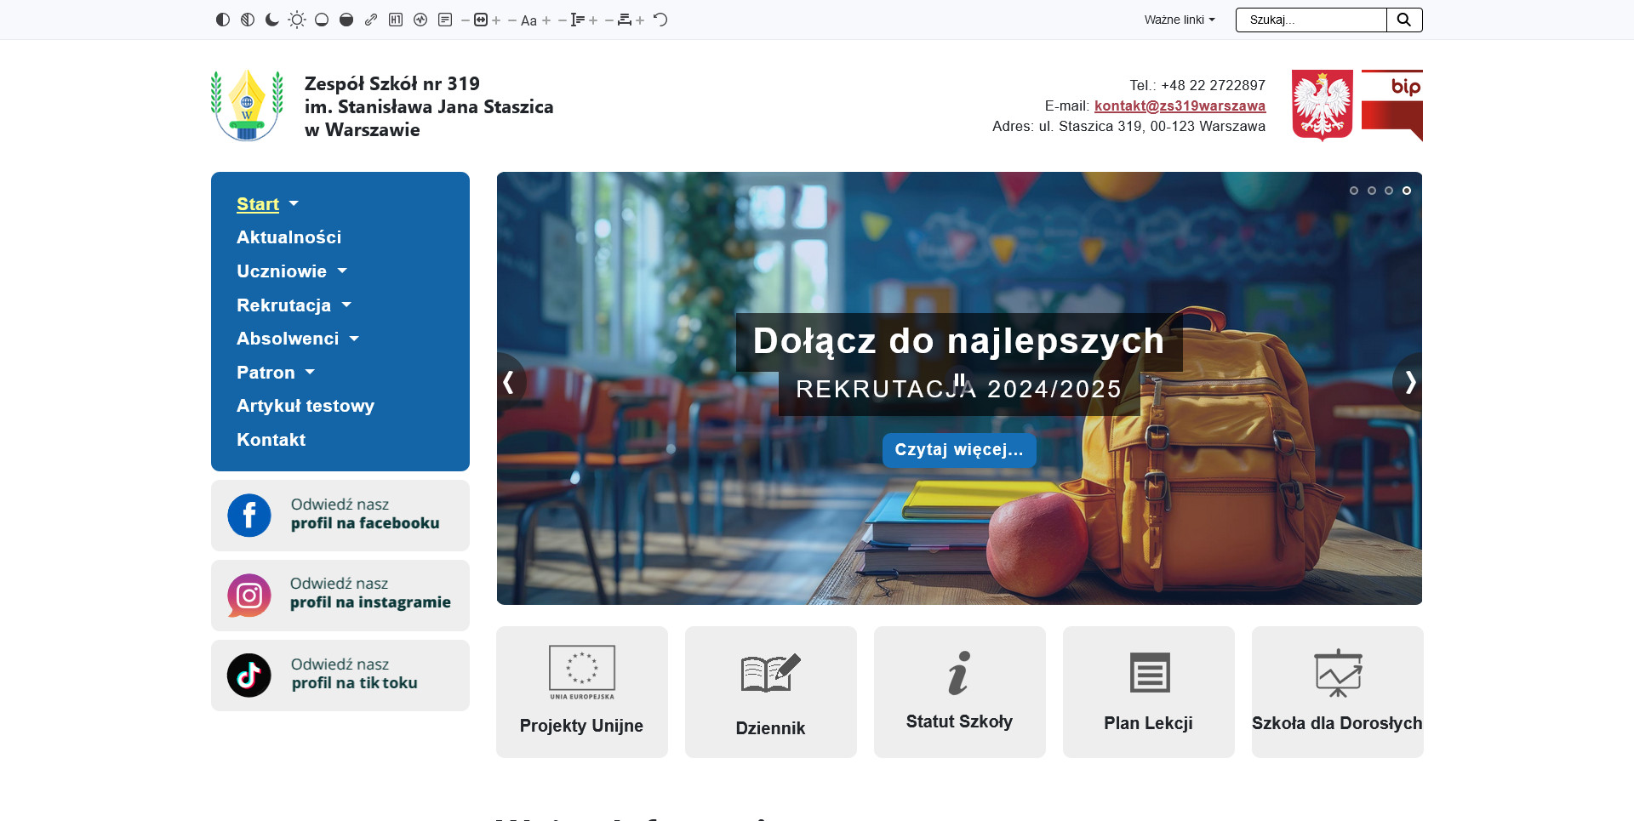Switch to light mode with sun icon
The height and width of the screenshot is (821, 1634).
click(x=297, y=20)
